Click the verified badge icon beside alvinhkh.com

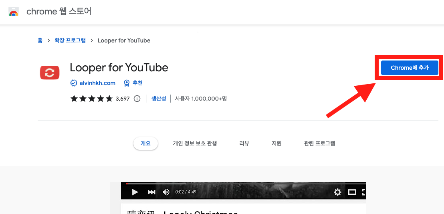point(74,83)
